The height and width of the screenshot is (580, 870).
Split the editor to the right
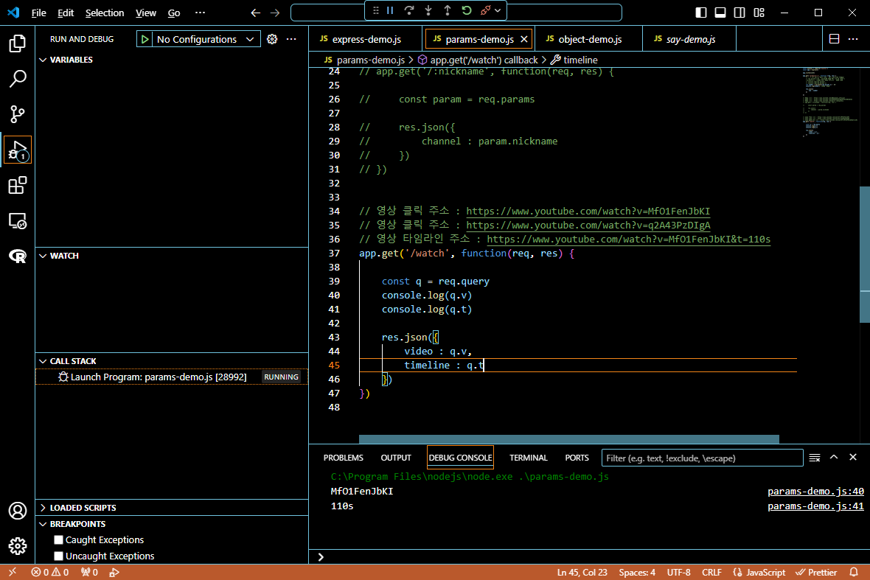pos(834,39)
